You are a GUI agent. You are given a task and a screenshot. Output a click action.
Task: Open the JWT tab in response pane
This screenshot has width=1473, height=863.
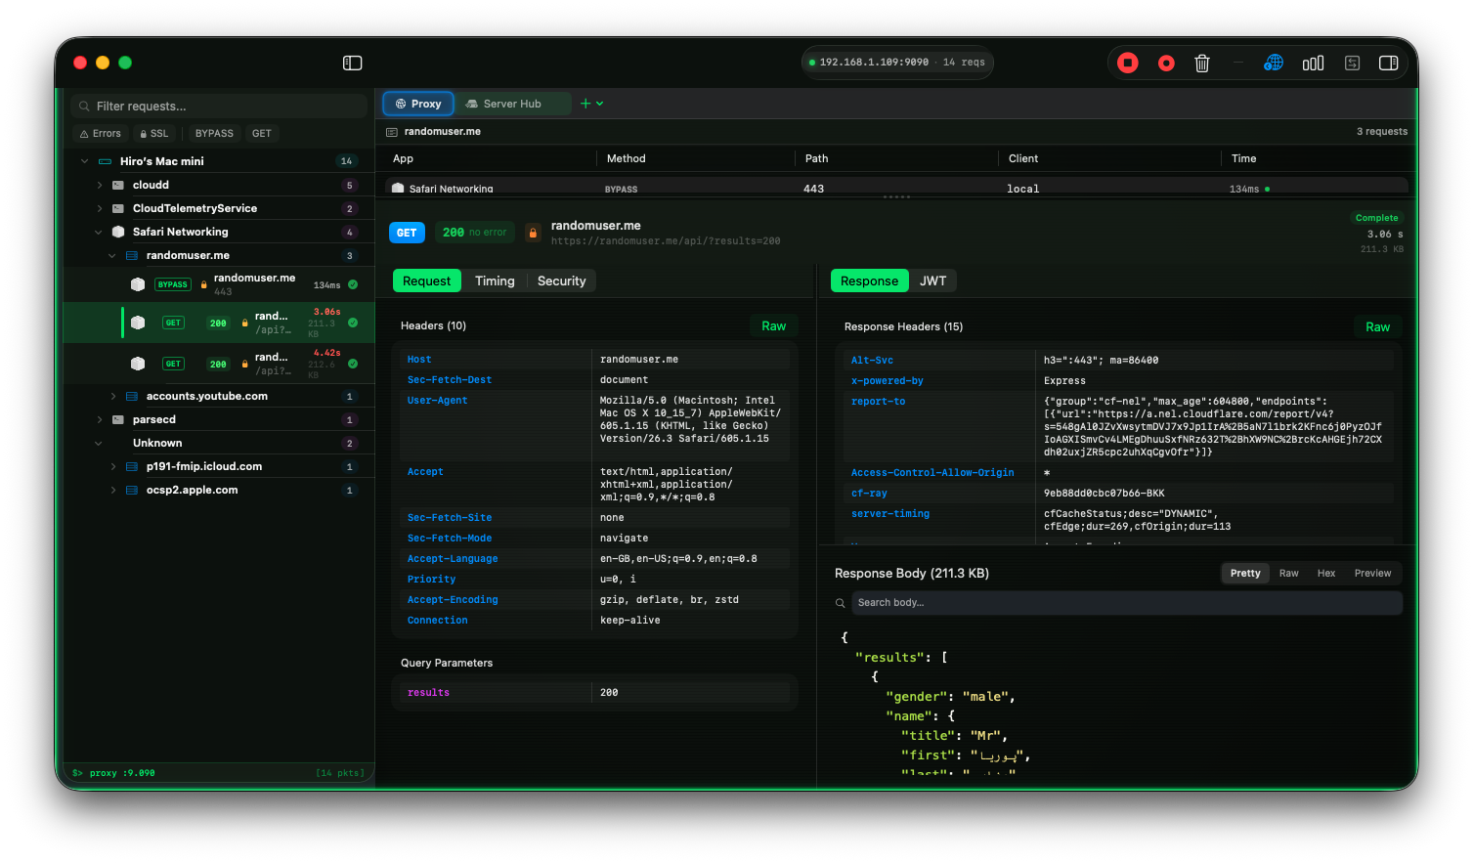[x=933, y=280]
